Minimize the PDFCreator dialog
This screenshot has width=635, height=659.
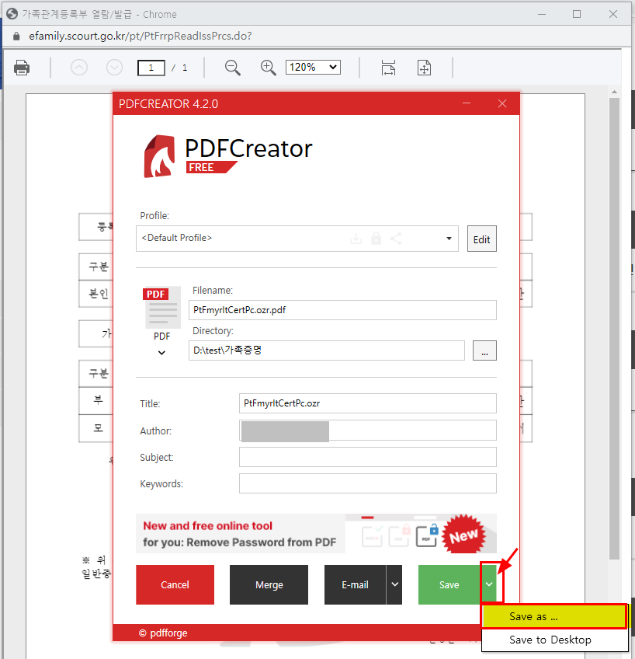[467, 103]
